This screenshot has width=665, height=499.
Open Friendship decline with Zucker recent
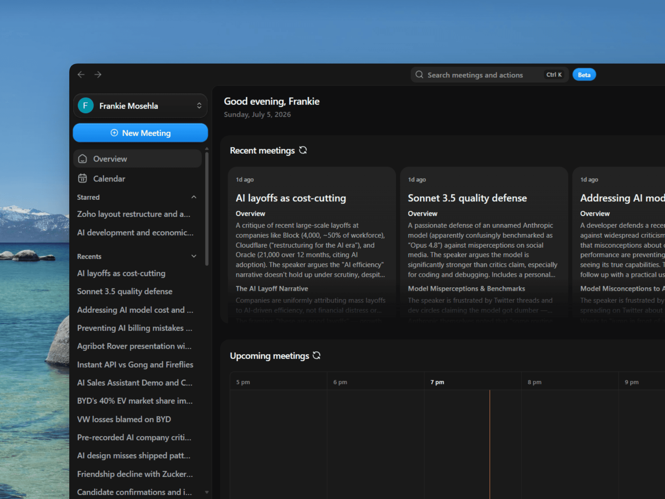click(x=135, y=474)
